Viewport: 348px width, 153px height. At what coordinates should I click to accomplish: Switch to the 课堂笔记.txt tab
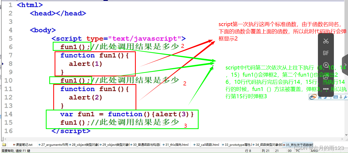pos(22,145)
